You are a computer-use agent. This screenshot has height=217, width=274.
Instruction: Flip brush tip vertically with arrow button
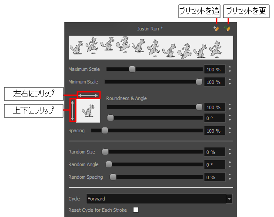coord(73,110)
